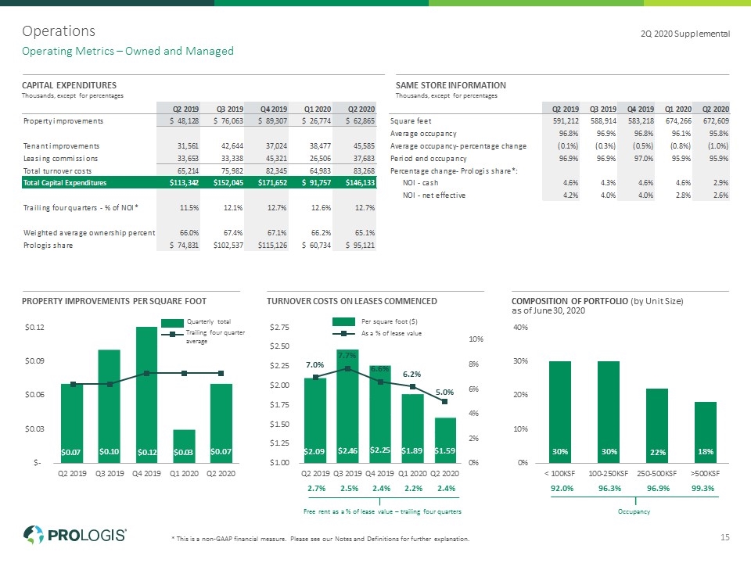Click the $0.10 bar label for Q3 2019

[110, 451]
